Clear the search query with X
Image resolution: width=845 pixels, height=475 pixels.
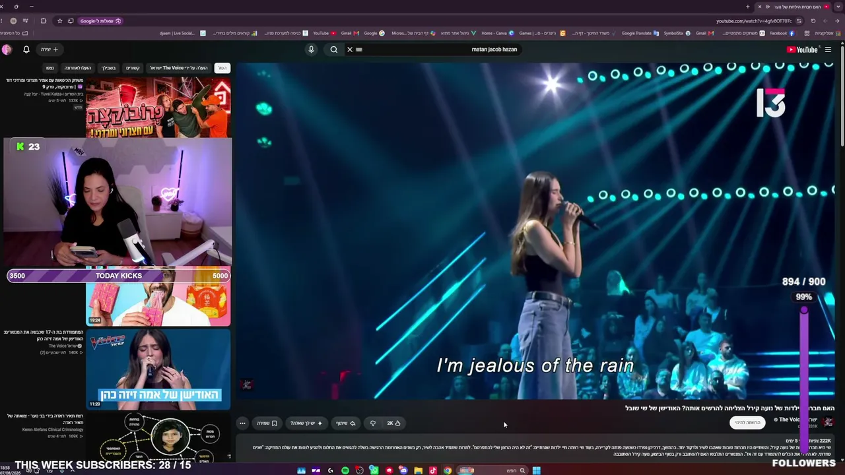pos(350,49)
